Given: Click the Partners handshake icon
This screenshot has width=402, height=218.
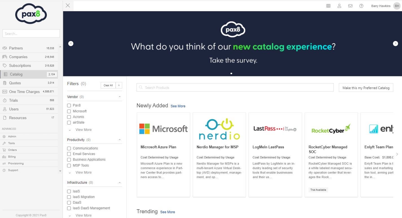Looking at the screenshot, I should [x=5, y=48].
